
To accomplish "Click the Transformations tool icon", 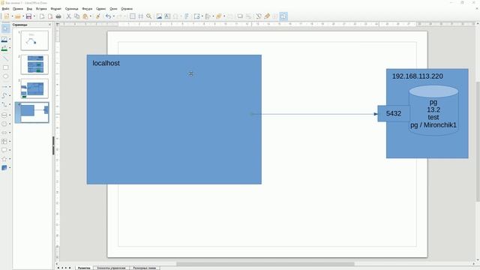I will click(x=196, y=16).
